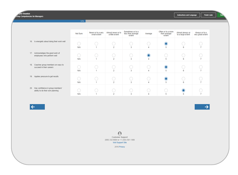The image size is (238, 175).
Task: Select rating 4 for question 20
Action: (x=148, y=90)
